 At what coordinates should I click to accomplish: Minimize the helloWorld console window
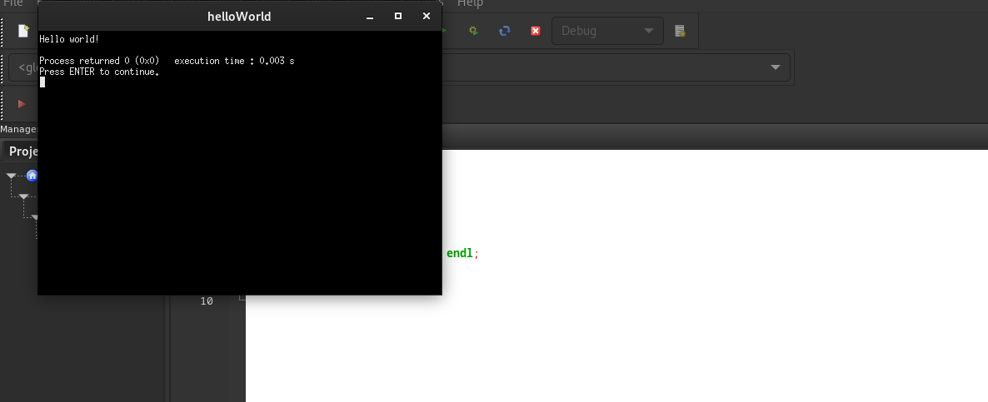370,17
